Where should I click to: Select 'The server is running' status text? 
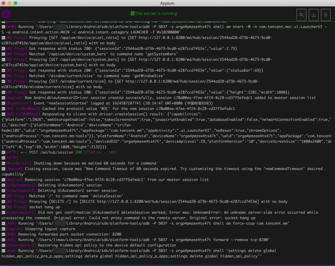(x=156, y=13)
